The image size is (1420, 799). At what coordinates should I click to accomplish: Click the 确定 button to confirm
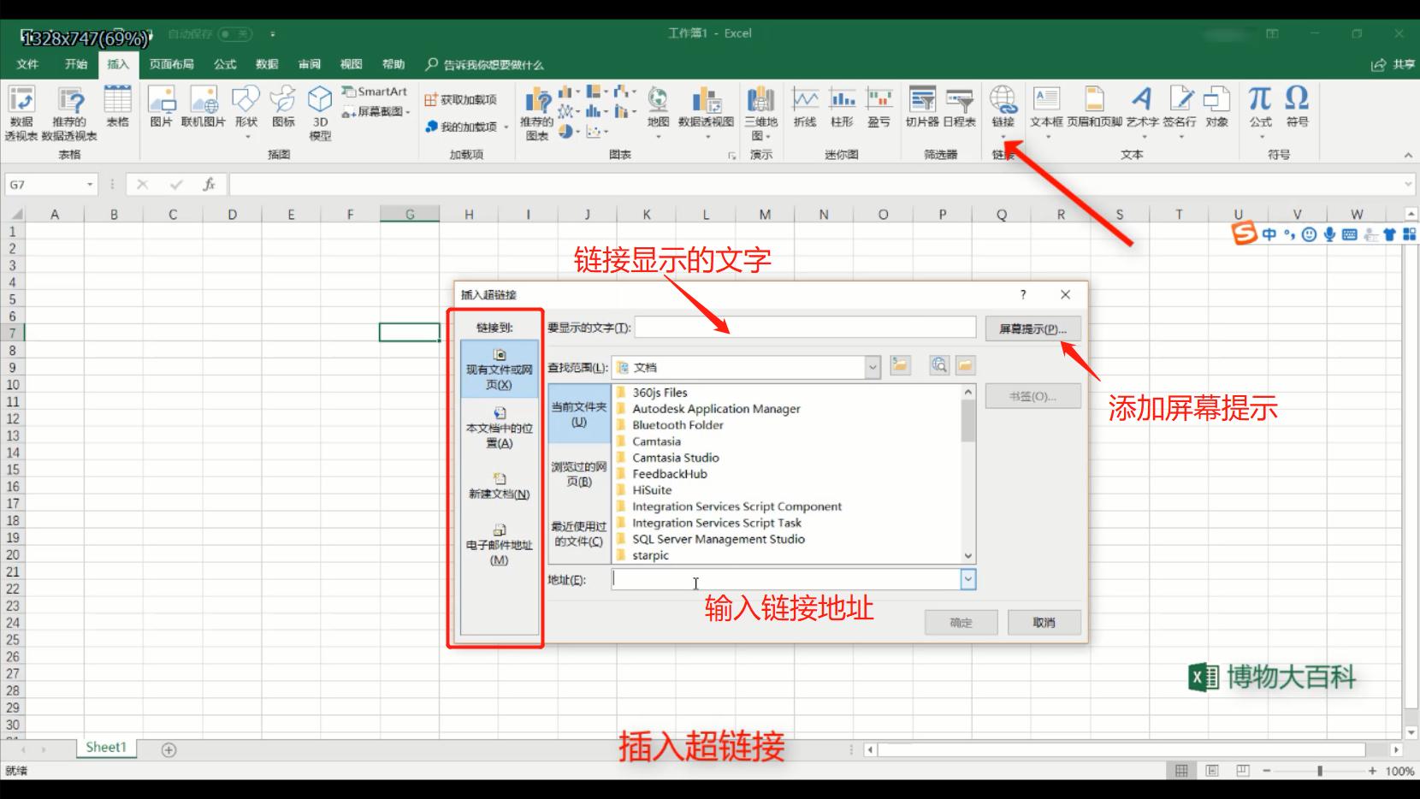(x=960, y=622)
